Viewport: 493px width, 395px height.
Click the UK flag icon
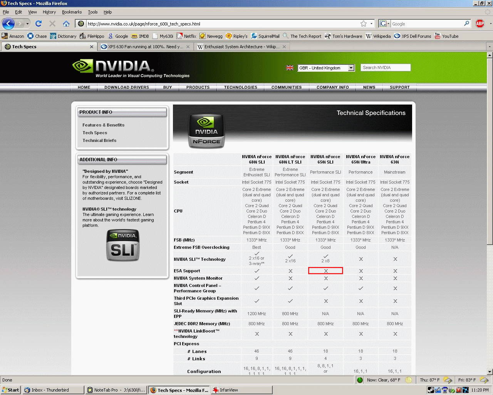coord(290,68)
